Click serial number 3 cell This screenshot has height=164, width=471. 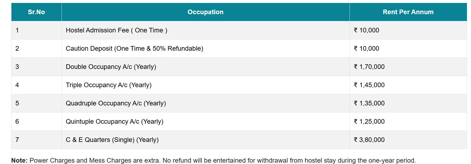point(17,67)
